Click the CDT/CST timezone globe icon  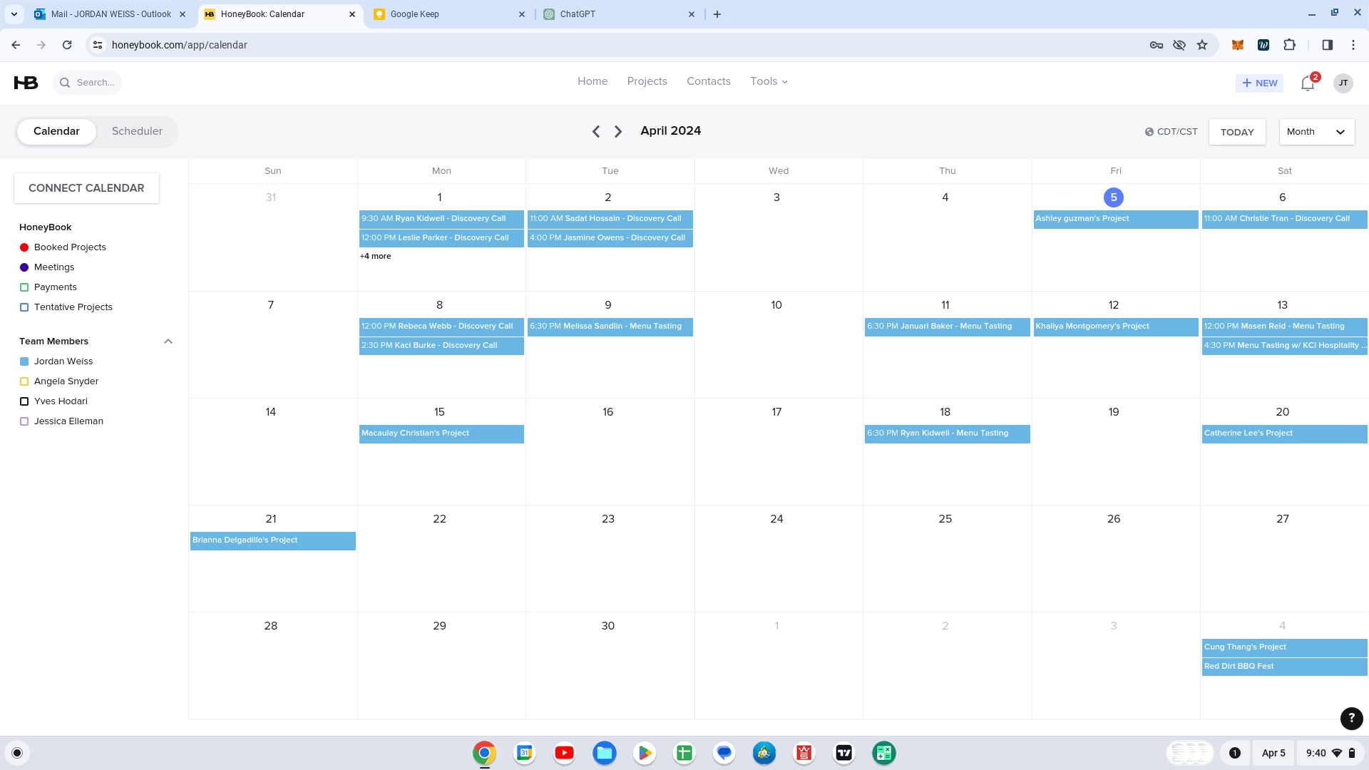[x=1149, y=132]
